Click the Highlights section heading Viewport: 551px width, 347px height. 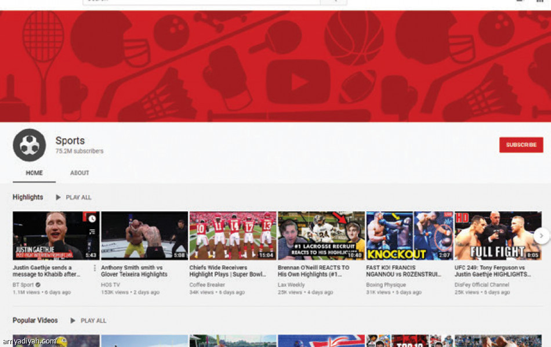[28, 197]
